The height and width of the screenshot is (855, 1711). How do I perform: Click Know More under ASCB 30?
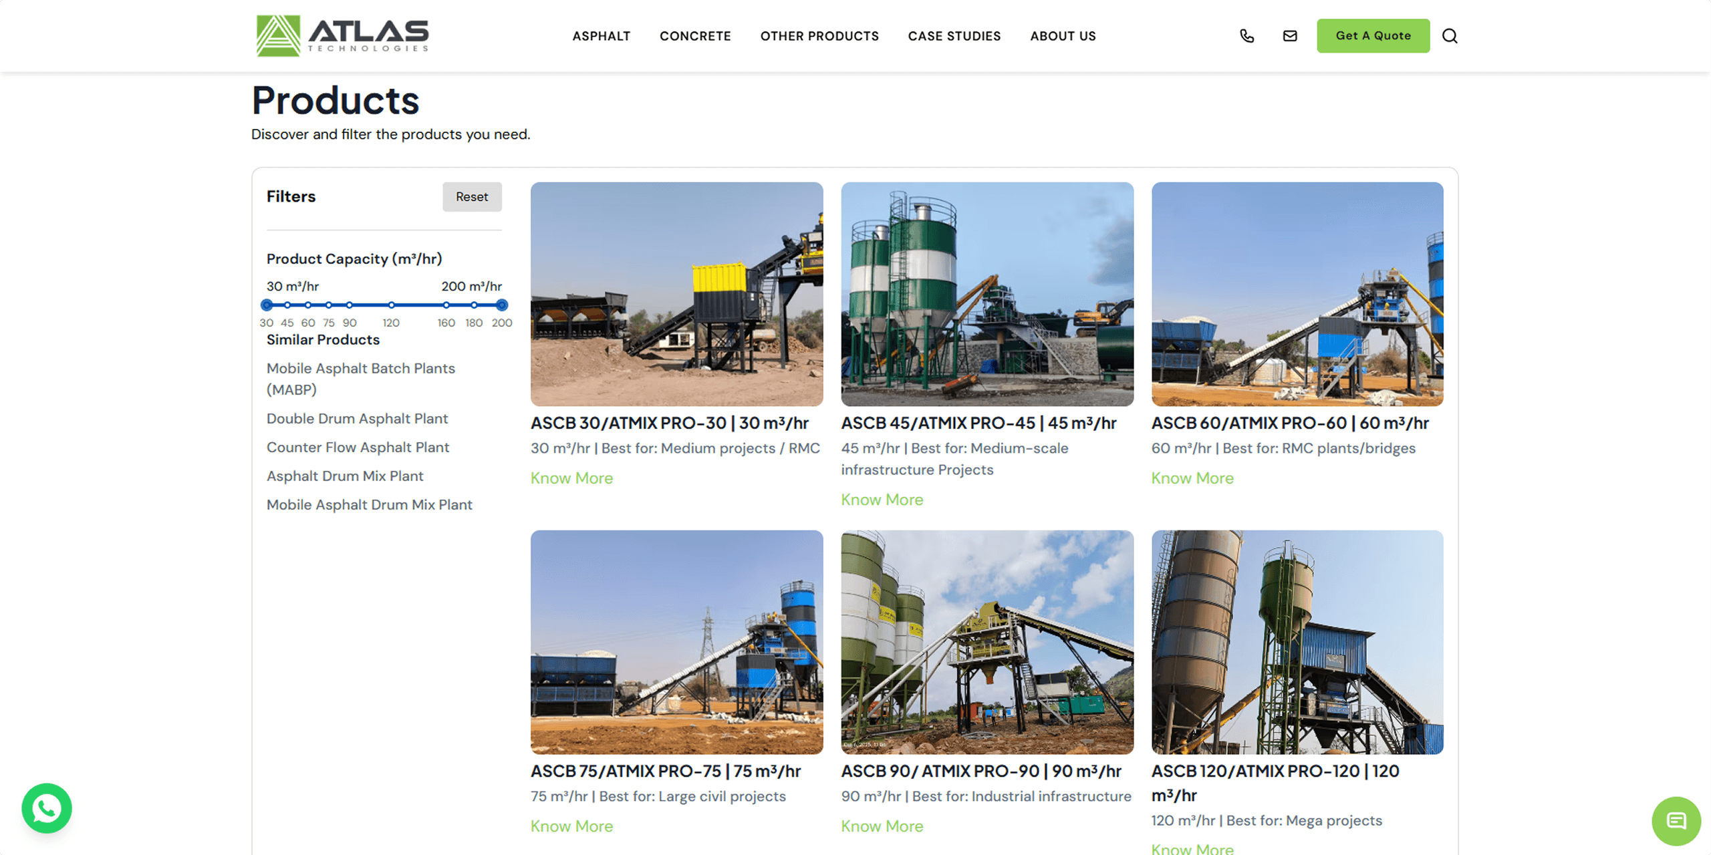coord(571,478)
